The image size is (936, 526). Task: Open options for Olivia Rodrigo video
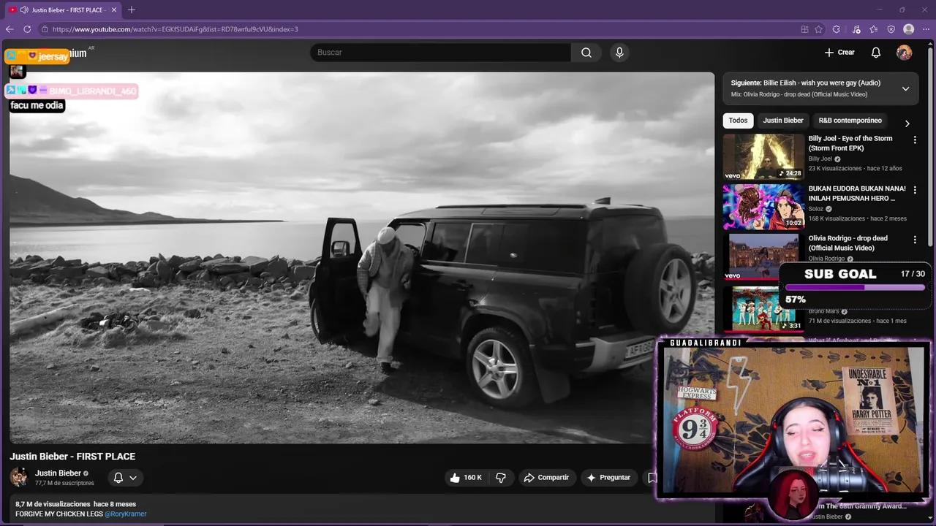(x=914, y=240)
